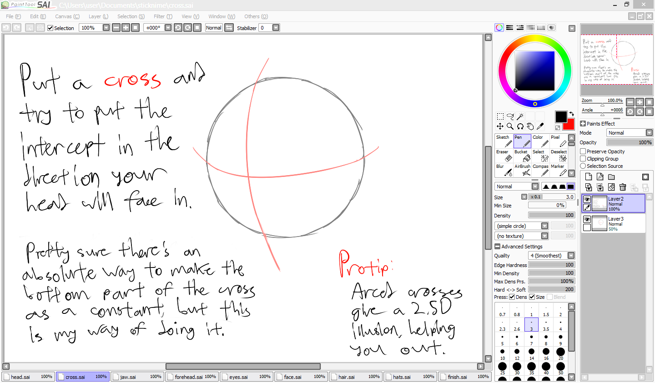Click the Normal view mode button
Image resolution: width=655 pixels, height=383 pixels.
pyautogui.click(x=213, y=28)
